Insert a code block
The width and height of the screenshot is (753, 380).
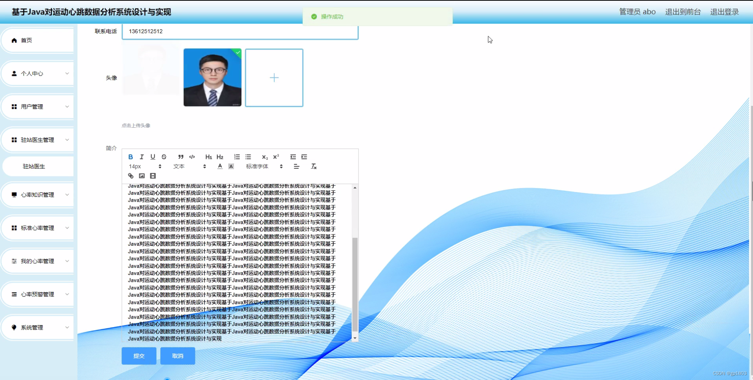pos(192,157)
